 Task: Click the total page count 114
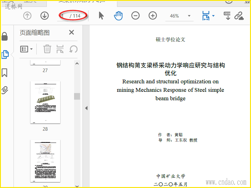77,16
